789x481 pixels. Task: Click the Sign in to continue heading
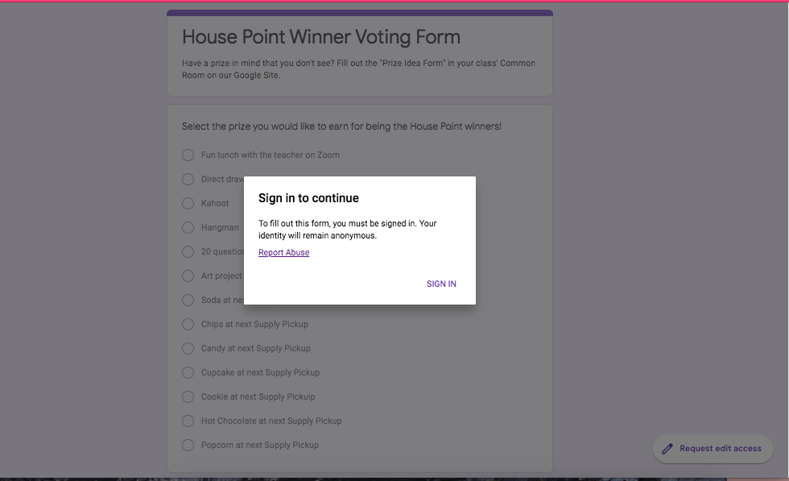308,198
